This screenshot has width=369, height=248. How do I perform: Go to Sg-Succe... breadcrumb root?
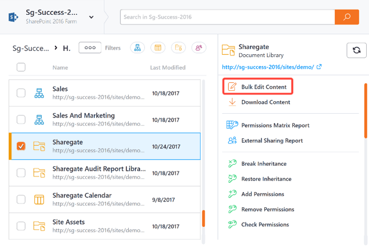point(31,48)
